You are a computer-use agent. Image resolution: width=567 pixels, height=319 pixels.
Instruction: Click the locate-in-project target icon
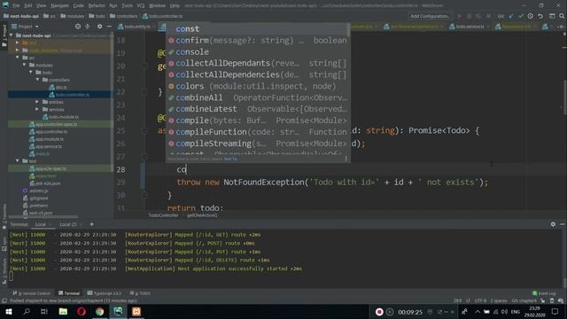[x=78, y=27]
